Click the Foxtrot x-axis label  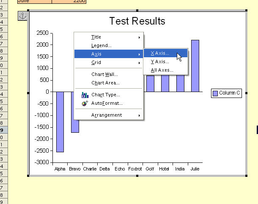tap(135, 169)
